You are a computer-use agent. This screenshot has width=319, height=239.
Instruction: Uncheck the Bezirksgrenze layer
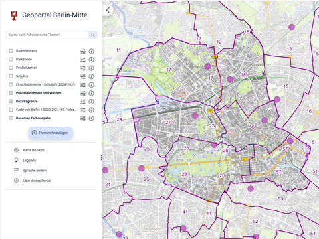[x=11, y=101]
